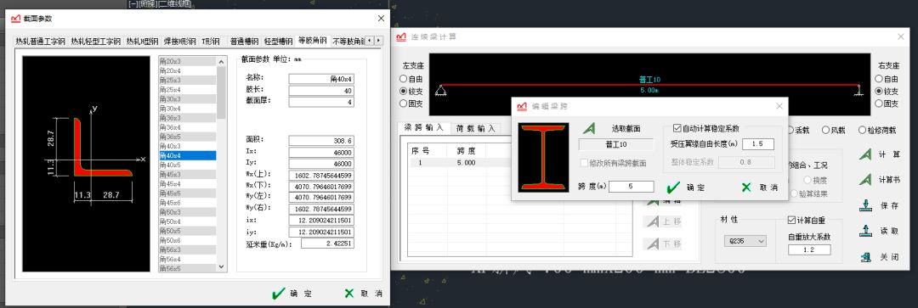Click 确定 in the 截面参数 dialog
The image size is (918, 308).
[x=292, y=294]
